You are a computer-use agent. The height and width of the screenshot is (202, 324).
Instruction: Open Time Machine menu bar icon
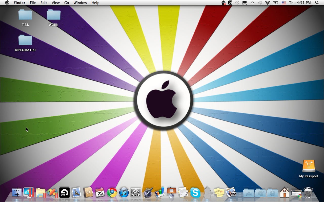(237, 3)
